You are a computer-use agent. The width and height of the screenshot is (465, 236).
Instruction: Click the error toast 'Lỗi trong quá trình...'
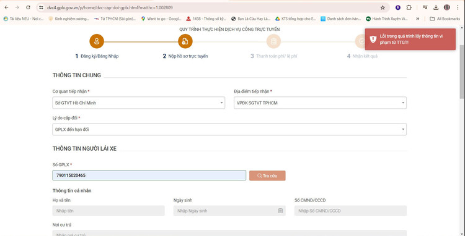[x=410, y=40]
